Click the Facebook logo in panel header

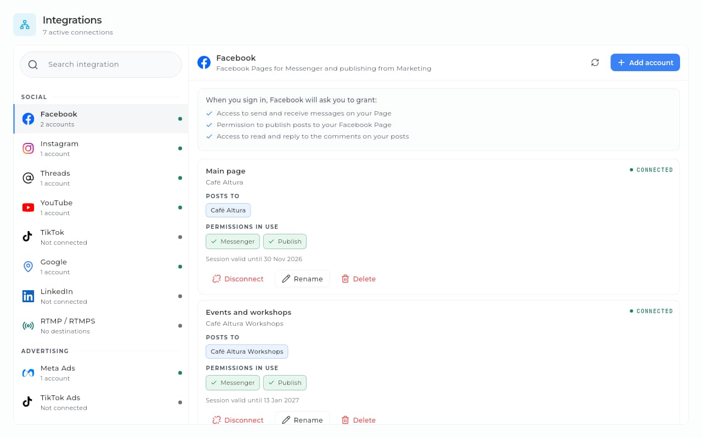(204, 62)
